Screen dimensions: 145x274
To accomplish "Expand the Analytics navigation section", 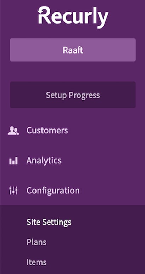I will click(x=72, y=161).
